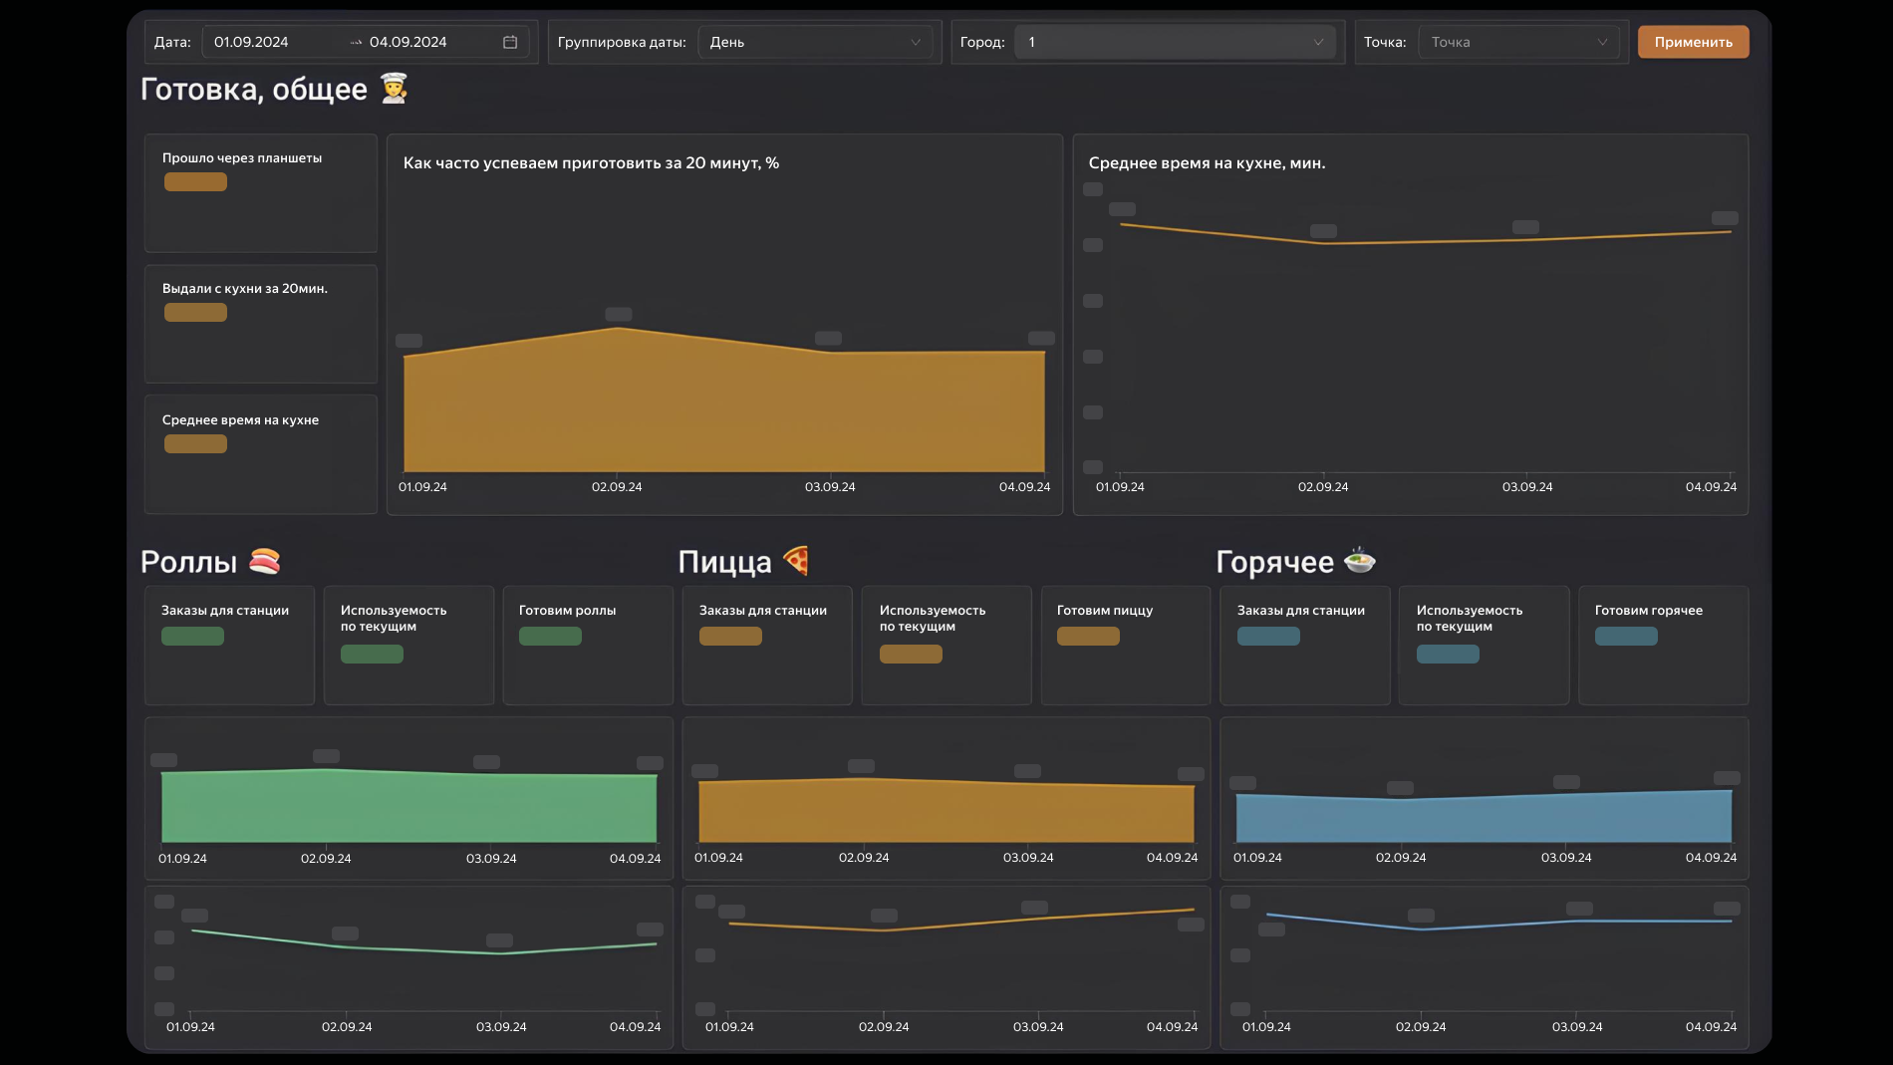
Task: Expand the Город dropdown
Action: click(1175, 42)
